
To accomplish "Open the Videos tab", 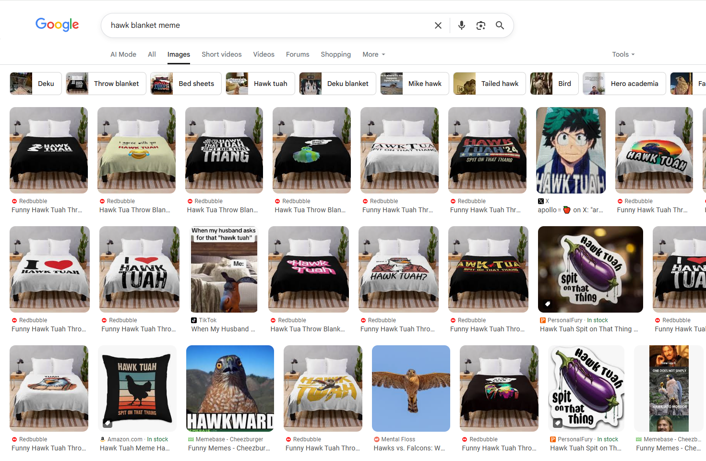I will (x=264, y=54).
